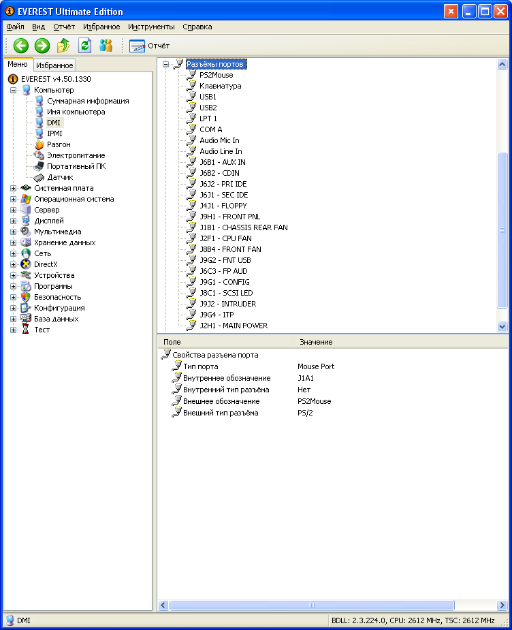Viewport: 512px width, 630px height.
Task: Click the Системная плата motherboard icon
Action: pyautogui.click(x=26, y=188)
